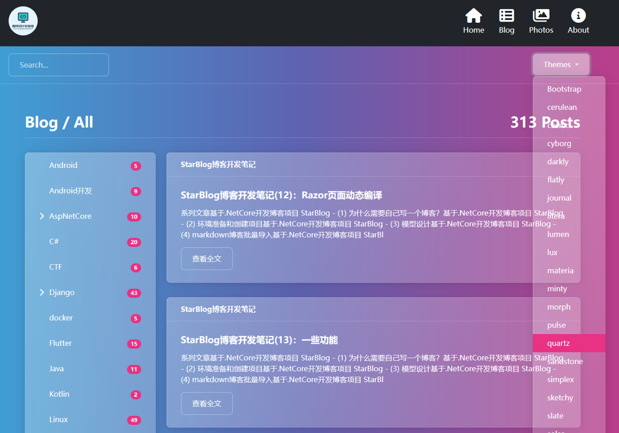
Task: Open the Flutter category
Action: pyautogui.click(x=61, y=343)
